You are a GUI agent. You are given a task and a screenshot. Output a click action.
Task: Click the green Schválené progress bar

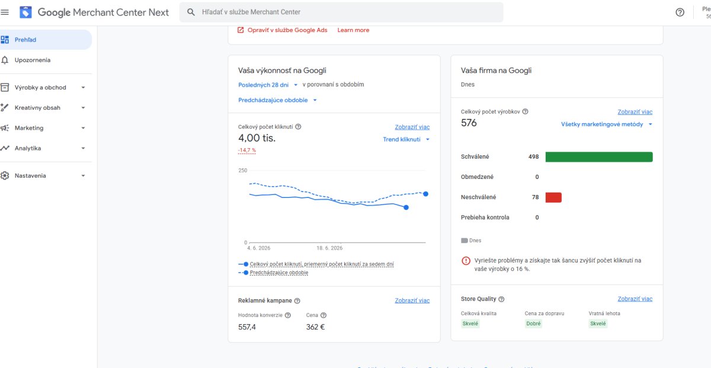(599, 157)
